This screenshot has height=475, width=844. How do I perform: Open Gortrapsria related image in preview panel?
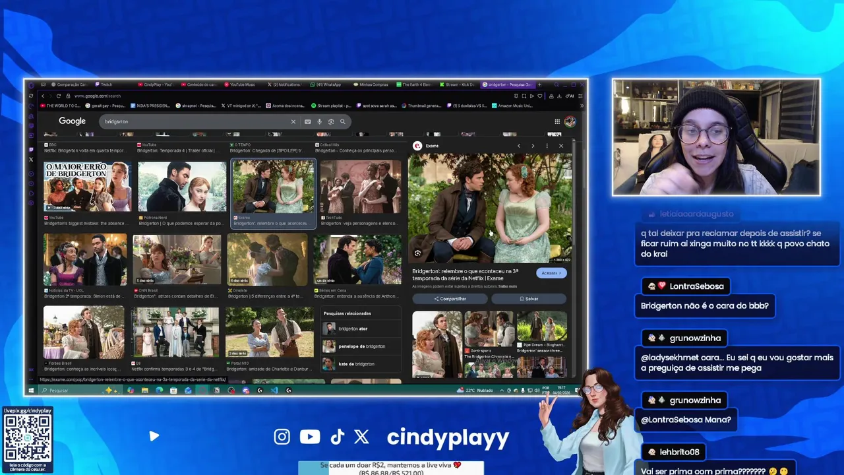point(489,329)
